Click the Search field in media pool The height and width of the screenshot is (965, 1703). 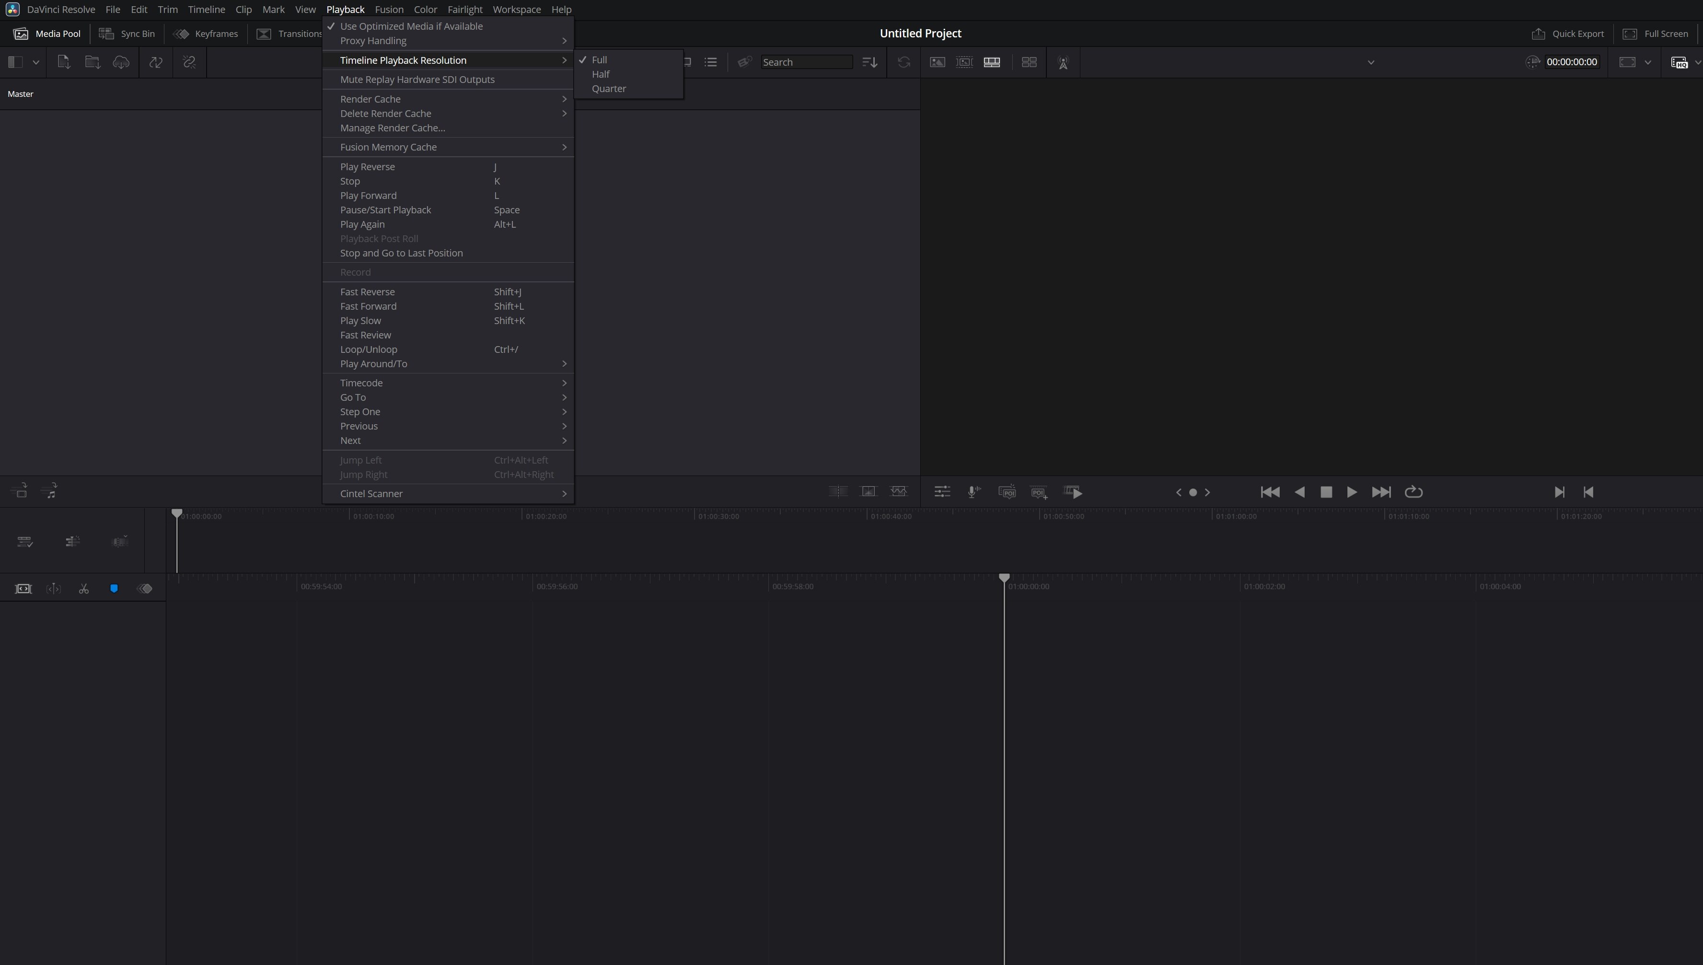click(806, 62)
